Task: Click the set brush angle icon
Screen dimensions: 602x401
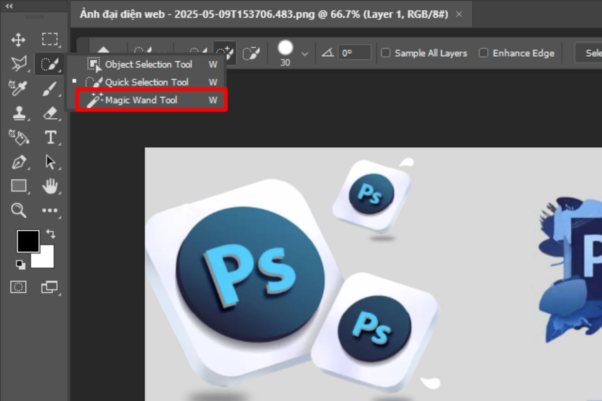Action: pyautogui.click(x=328, y=53)
